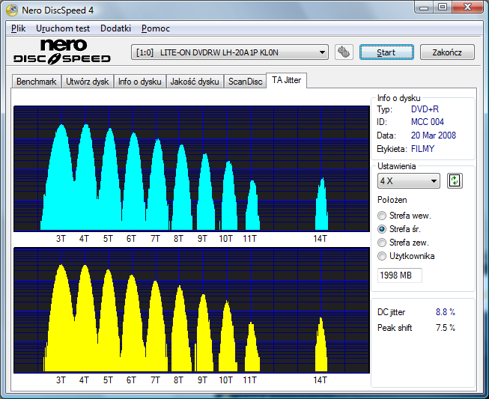Open the 4 X speed dropdown
Image resolution: width=489 pixels, height=399 pixels.
[x=409, y=181]
